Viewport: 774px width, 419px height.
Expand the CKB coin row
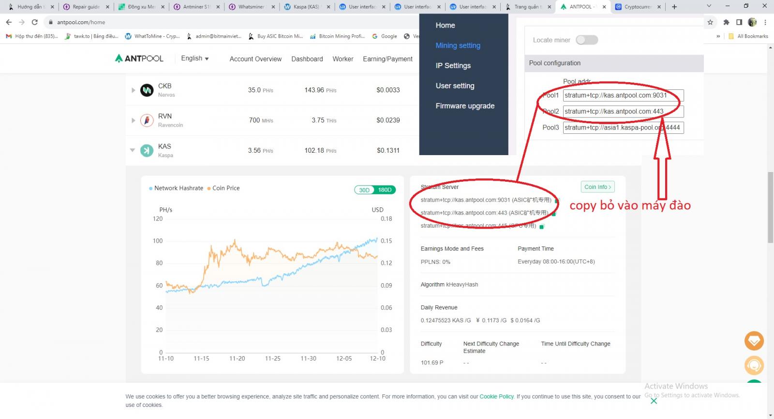point(133,90)
